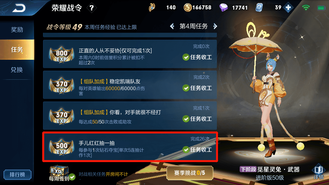Tap the weekly sign-in green checkmark
Image resolution: width=329 pixels, height=185 pixels.
click(72, 177)
